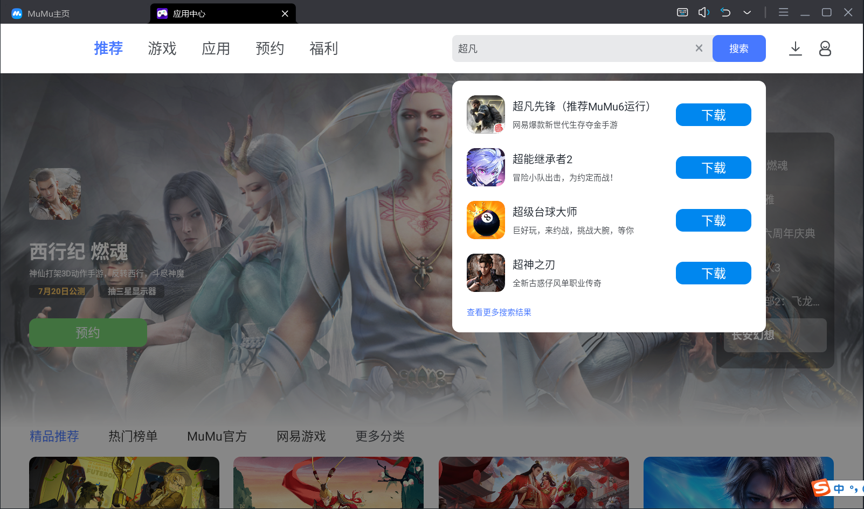Open the 超神之刃 result title

534,264
